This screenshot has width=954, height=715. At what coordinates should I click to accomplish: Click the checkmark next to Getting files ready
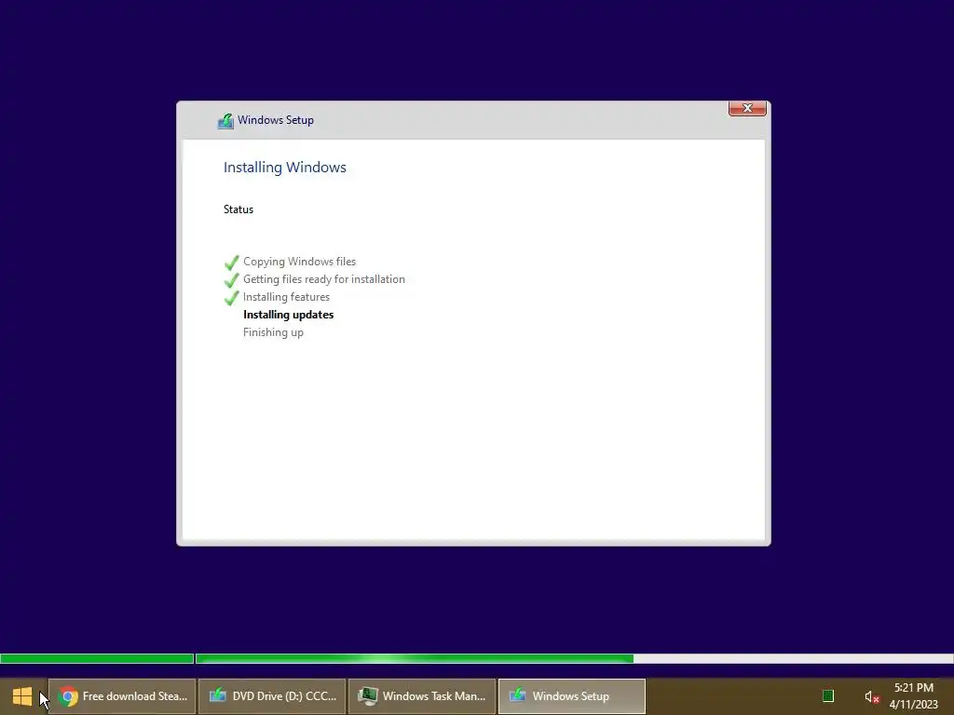click(231, 280)
